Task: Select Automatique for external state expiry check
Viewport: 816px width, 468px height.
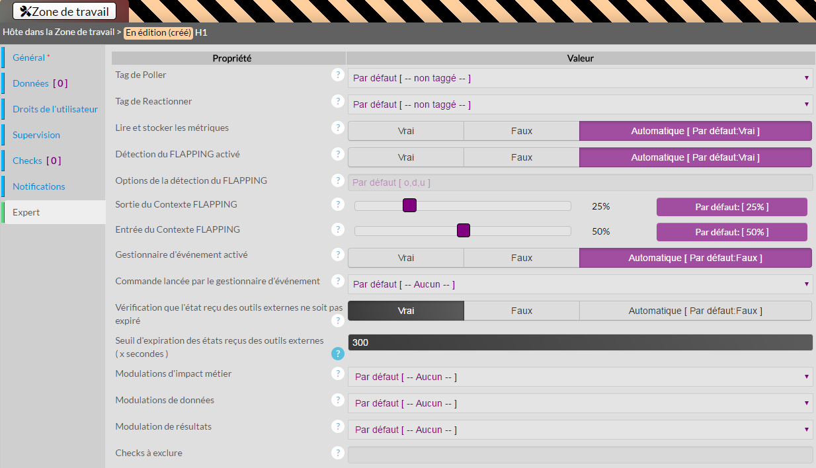Action: [695, 311]
